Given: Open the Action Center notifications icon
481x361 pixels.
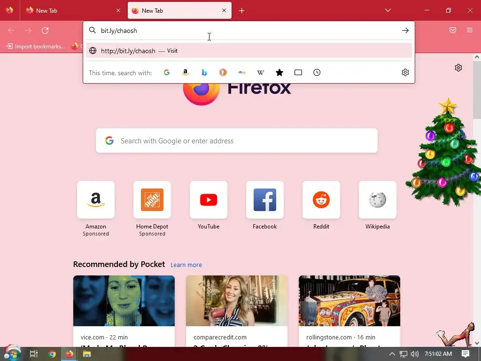Looking at the screenshot, I should click(x=465, y=354).
